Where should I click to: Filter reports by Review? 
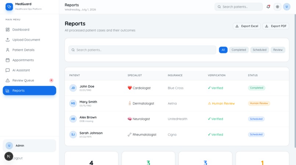(x=278, y=50)
